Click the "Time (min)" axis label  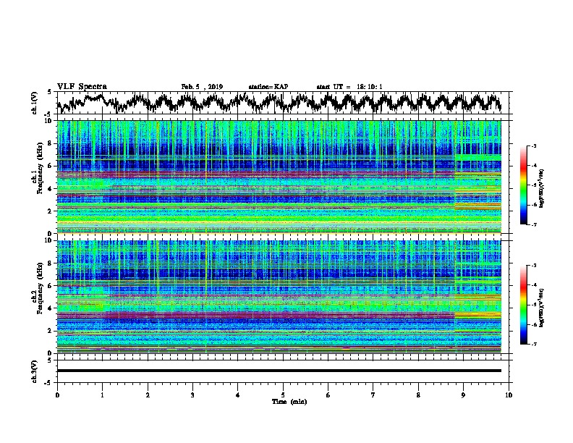[x=289, y=402]
